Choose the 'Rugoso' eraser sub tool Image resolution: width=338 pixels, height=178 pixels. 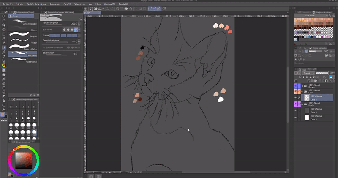(x=23, y=34)
